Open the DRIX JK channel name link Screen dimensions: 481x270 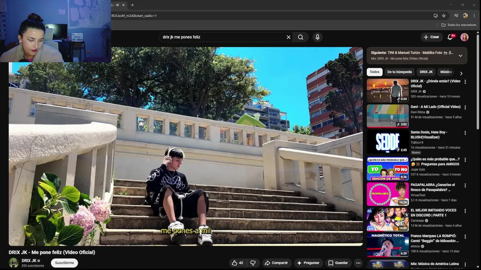29,261
